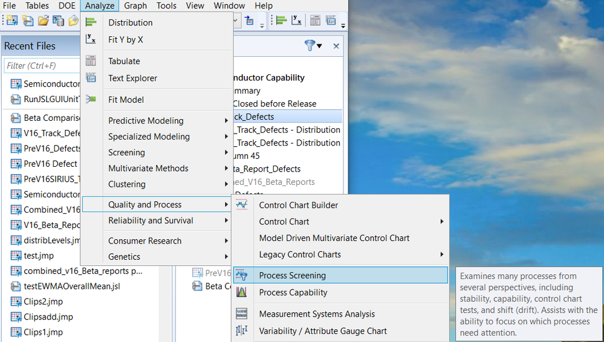The height and width of the screenshot is (342, 604).
Task: Click the New Data Table toolbar icon
Action: click(x=12, y=21)
